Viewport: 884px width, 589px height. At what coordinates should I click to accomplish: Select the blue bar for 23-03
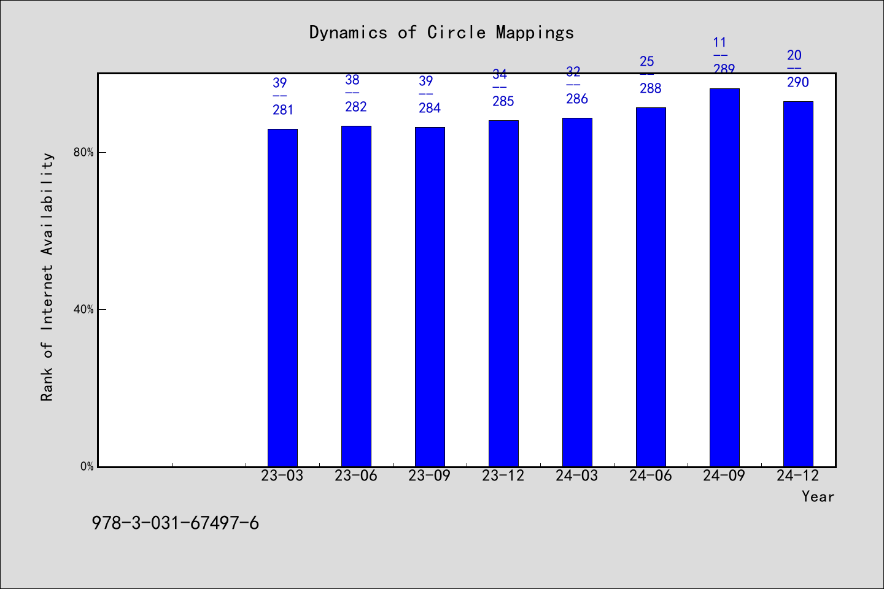(x=282, y=298)
